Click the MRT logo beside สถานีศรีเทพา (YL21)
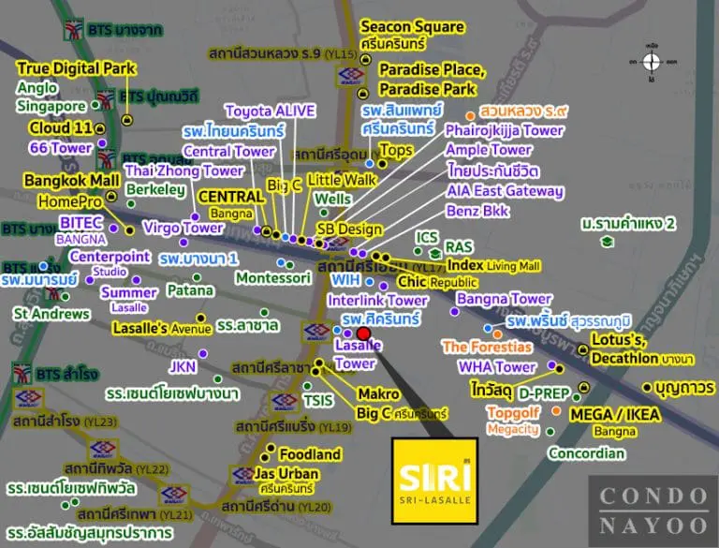 (x=173, y=495)
